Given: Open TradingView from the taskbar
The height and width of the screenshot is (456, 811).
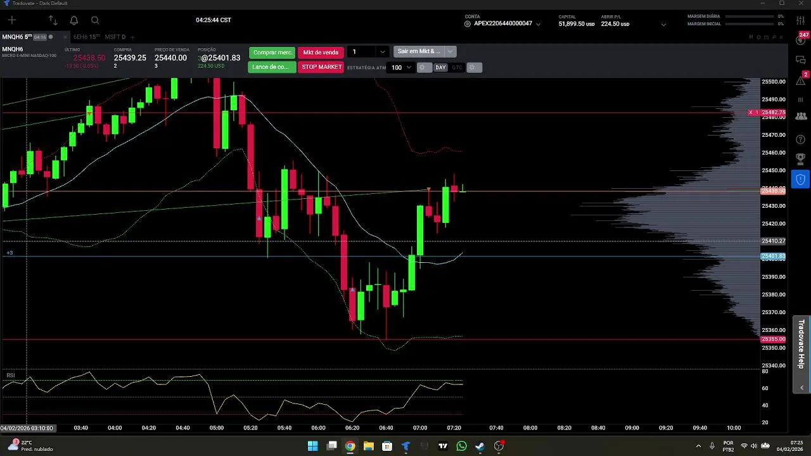Looking at the screenshot, I should [443, 446].
